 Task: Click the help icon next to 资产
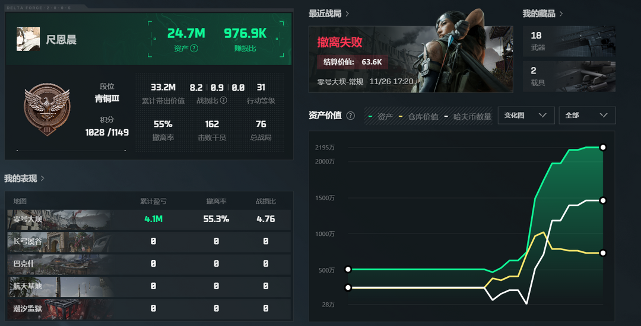tap(194, 49)
